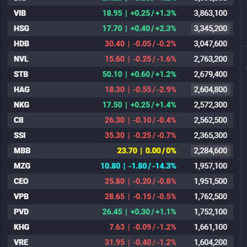This screenshot has height=247, width=247.
Task: Select the CEO stock symbol
Action: pyautogui.click(x=21, y=181)
